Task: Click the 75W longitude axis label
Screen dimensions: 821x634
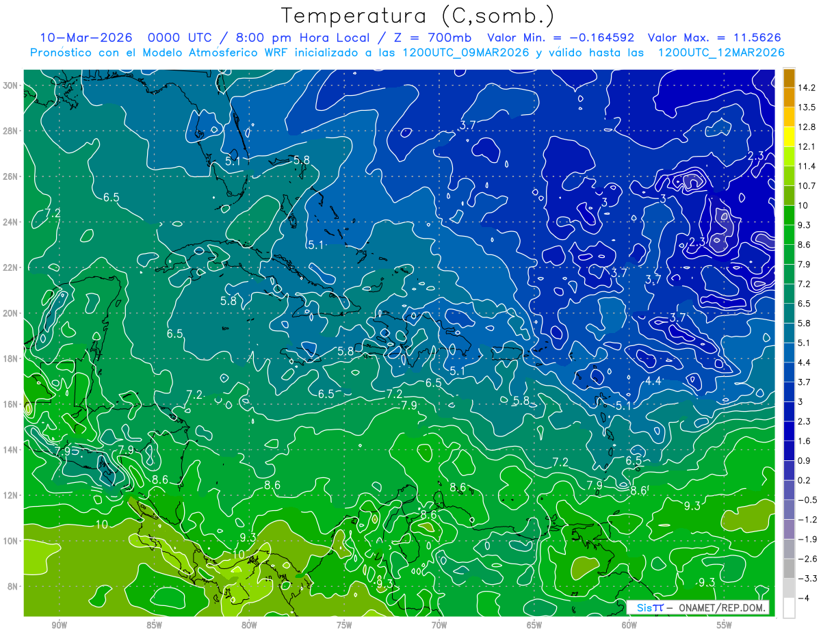Action: (344, 625)
